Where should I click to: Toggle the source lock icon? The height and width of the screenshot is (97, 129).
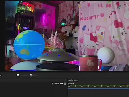tap(65, 84)
